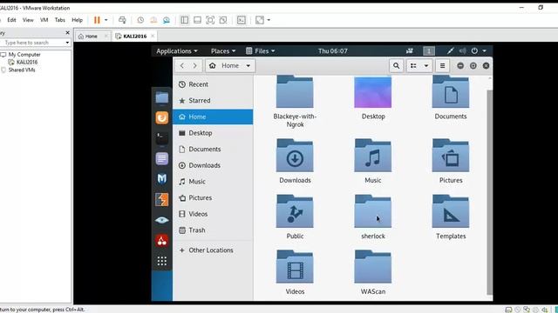Click the volume icon in top bar

pos(462,51)
